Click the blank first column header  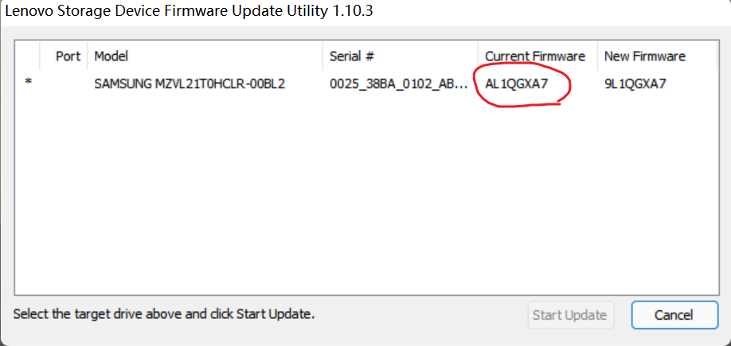29,56
